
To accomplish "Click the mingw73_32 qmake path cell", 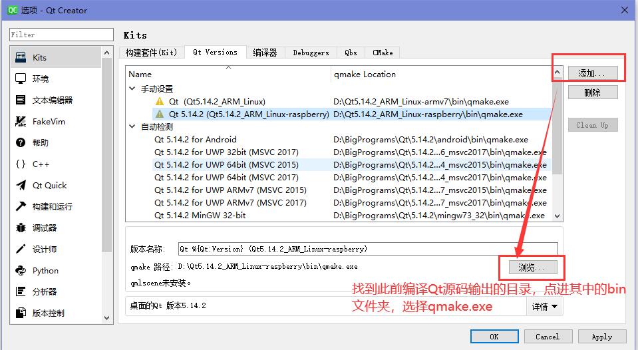I will click(438, 216).
